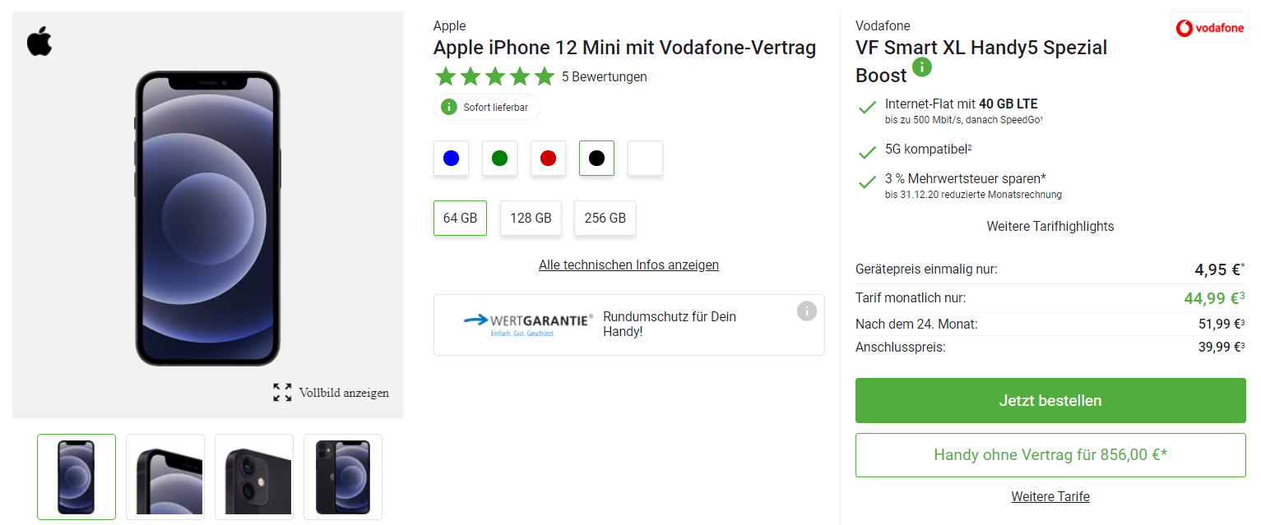
Task: Click the fullscreen expand arrows icon
Action: (x=282, y=393)
